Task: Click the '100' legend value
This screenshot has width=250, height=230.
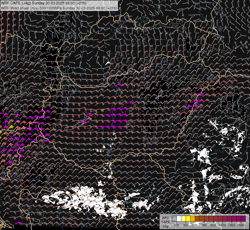Action: (176, 225)
